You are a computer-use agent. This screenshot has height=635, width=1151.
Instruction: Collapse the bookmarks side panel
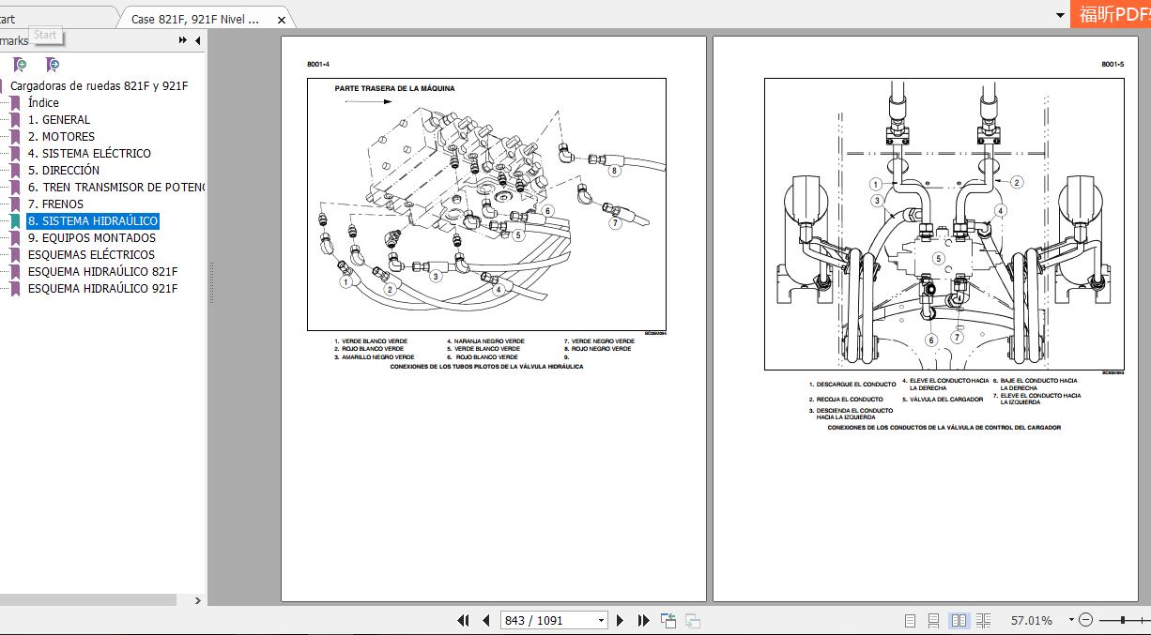(x=197, y=40)
